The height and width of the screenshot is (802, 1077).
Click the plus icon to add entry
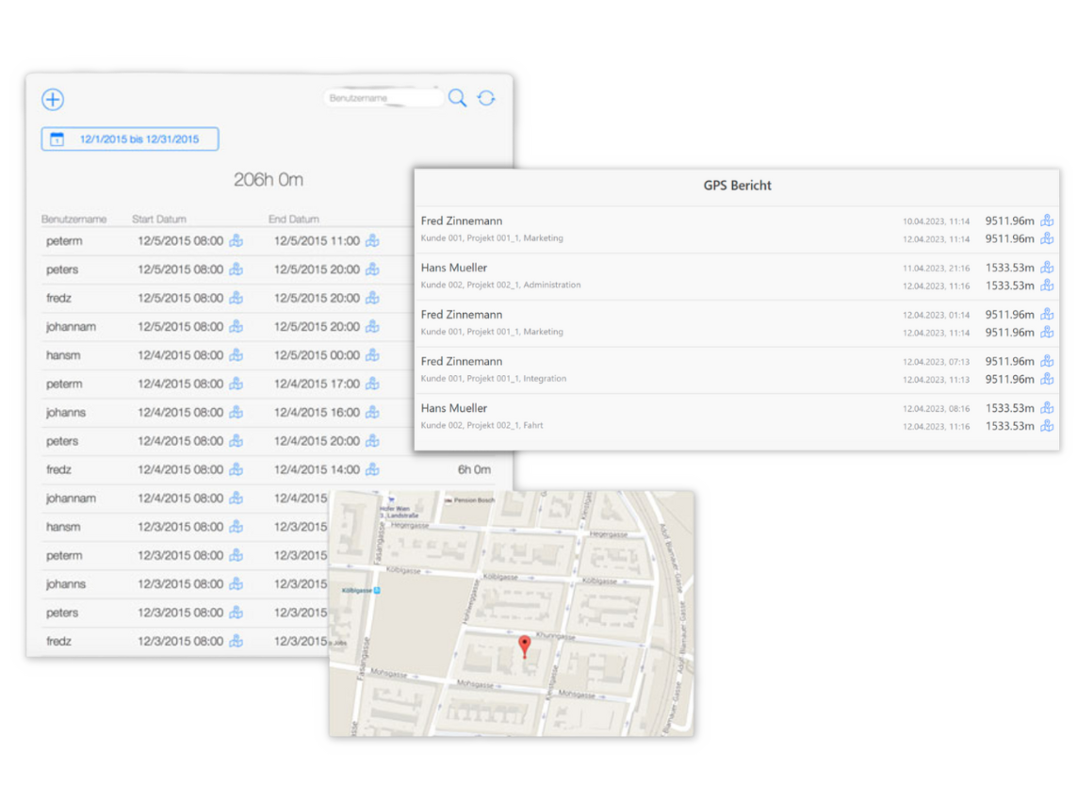point(53,99)
